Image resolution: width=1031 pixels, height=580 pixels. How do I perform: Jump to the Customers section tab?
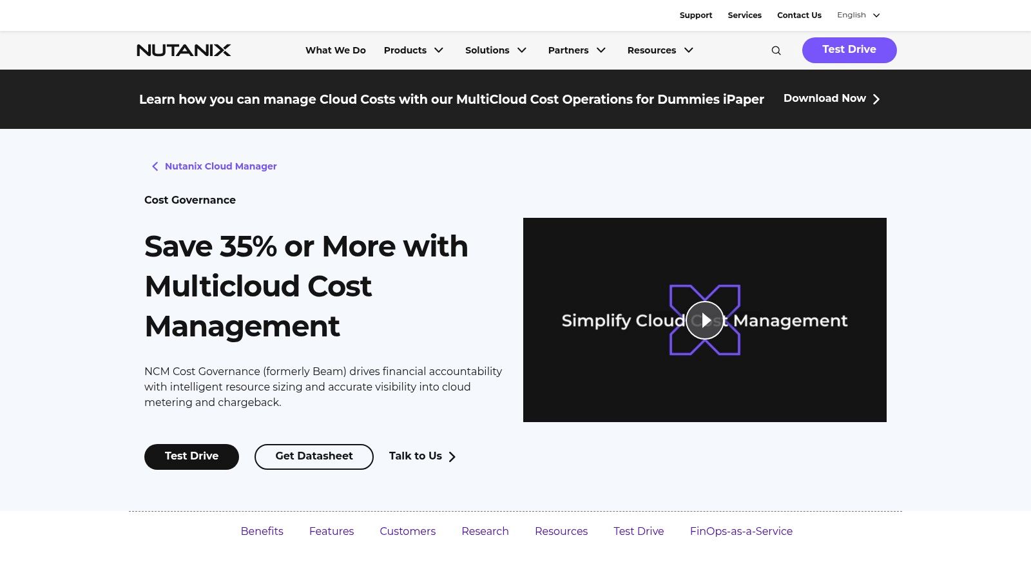coord(408,531)
